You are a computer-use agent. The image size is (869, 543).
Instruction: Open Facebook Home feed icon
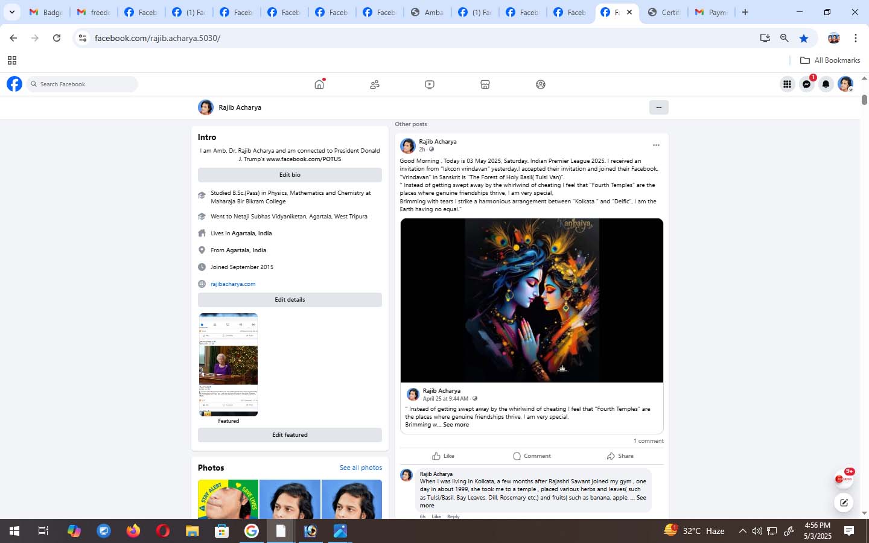319,84
